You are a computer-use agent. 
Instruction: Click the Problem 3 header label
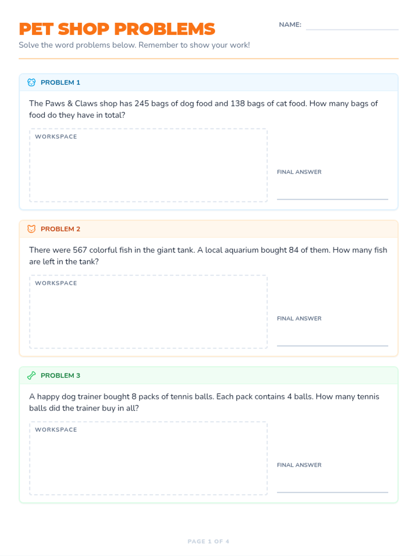pyautogui.click(x=60, y=375)
